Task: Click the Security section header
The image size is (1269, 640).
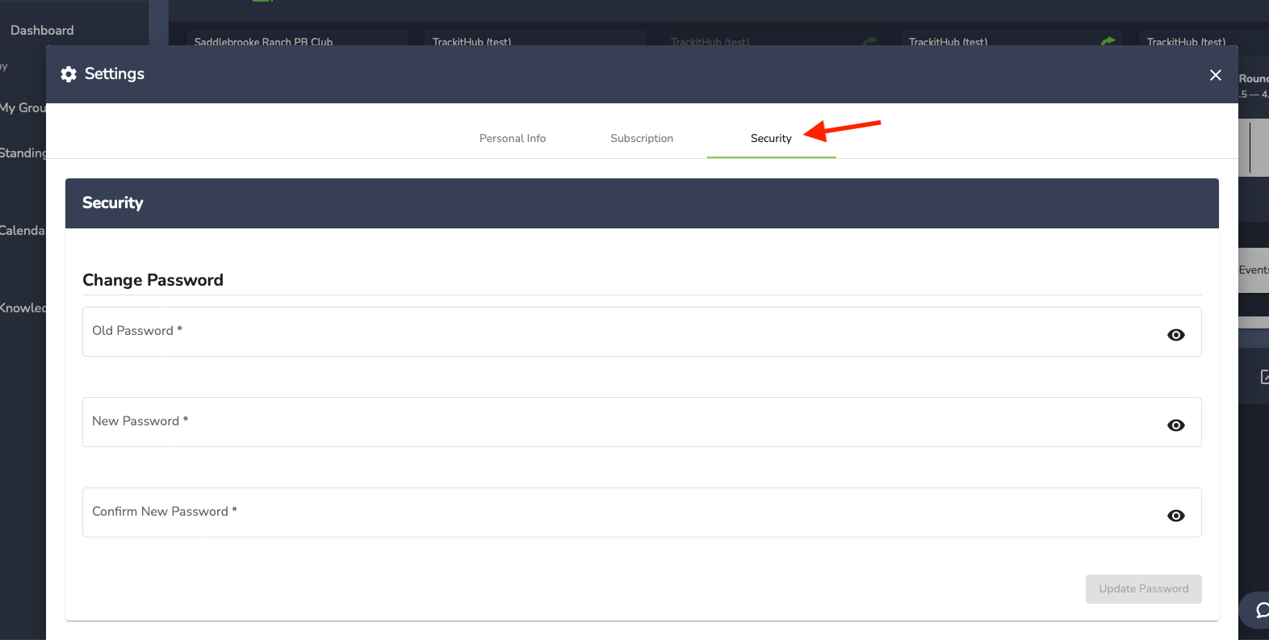Action: click(x=642, y=203)
